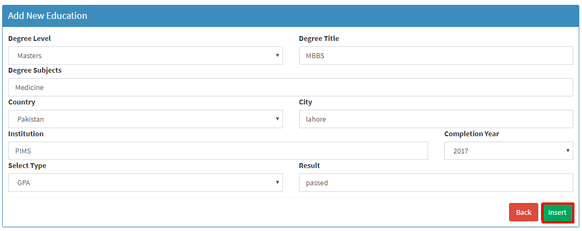Click the Completion Year label text
Viewport: 582px width, 231px height.
[x=471, y=134]
